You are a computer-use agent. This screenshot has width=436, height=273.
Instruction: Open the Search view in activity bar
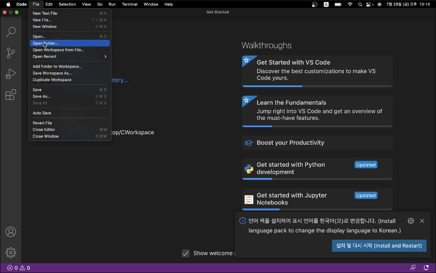(11, 32)
